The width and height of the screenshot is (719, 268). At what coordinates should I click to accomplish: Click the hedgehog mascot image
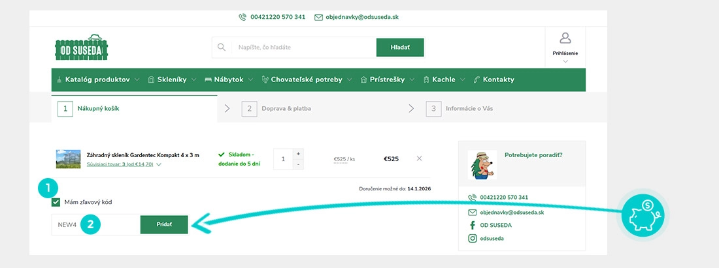click(482, 164)
